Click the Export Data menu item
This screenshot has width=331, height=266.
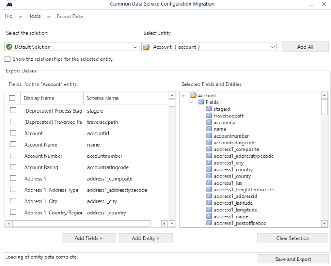pos(70,16)
